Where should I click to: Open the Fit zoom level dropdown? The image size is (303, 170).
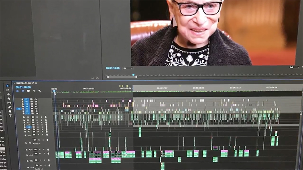[128, 68]
